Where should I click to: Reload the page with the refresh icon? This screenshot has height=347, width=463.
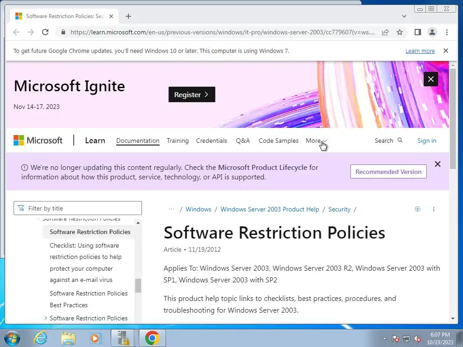point(45,32)
